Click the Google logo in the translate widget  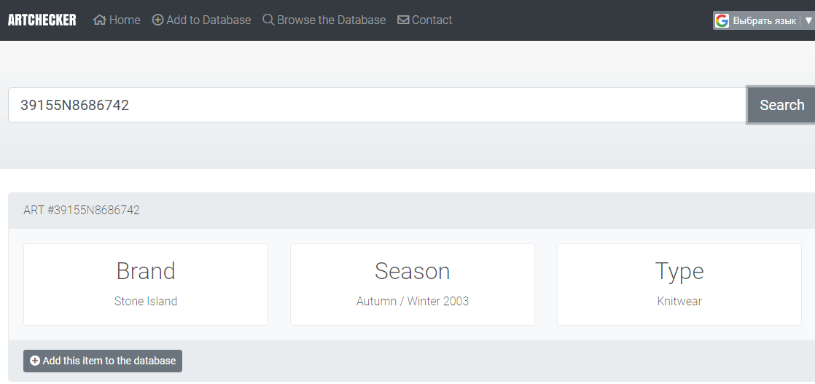pyautogui.click(x=722, y=21)
